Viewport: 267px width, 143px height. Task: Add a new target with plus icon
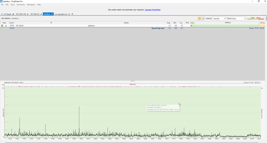click(72, 14)
